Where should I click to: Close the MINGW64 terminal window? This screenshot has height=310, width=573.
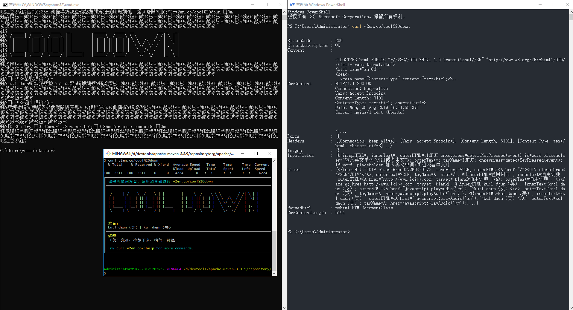pyautogui.click(x=270, y=154)
